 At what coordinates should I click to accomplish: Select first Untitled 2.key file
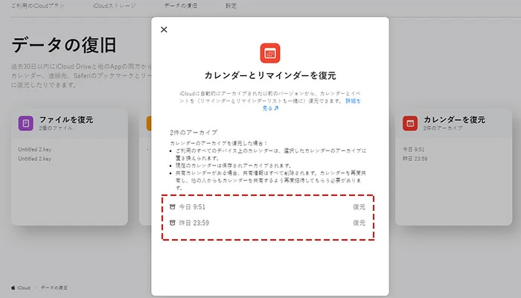coord(35,149)
